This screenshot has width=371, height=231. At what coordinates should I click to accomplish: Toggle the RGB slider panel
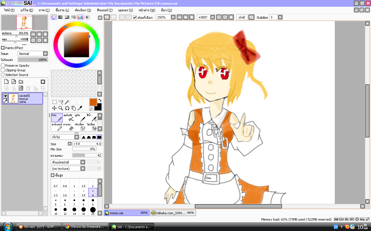point(61,17)
